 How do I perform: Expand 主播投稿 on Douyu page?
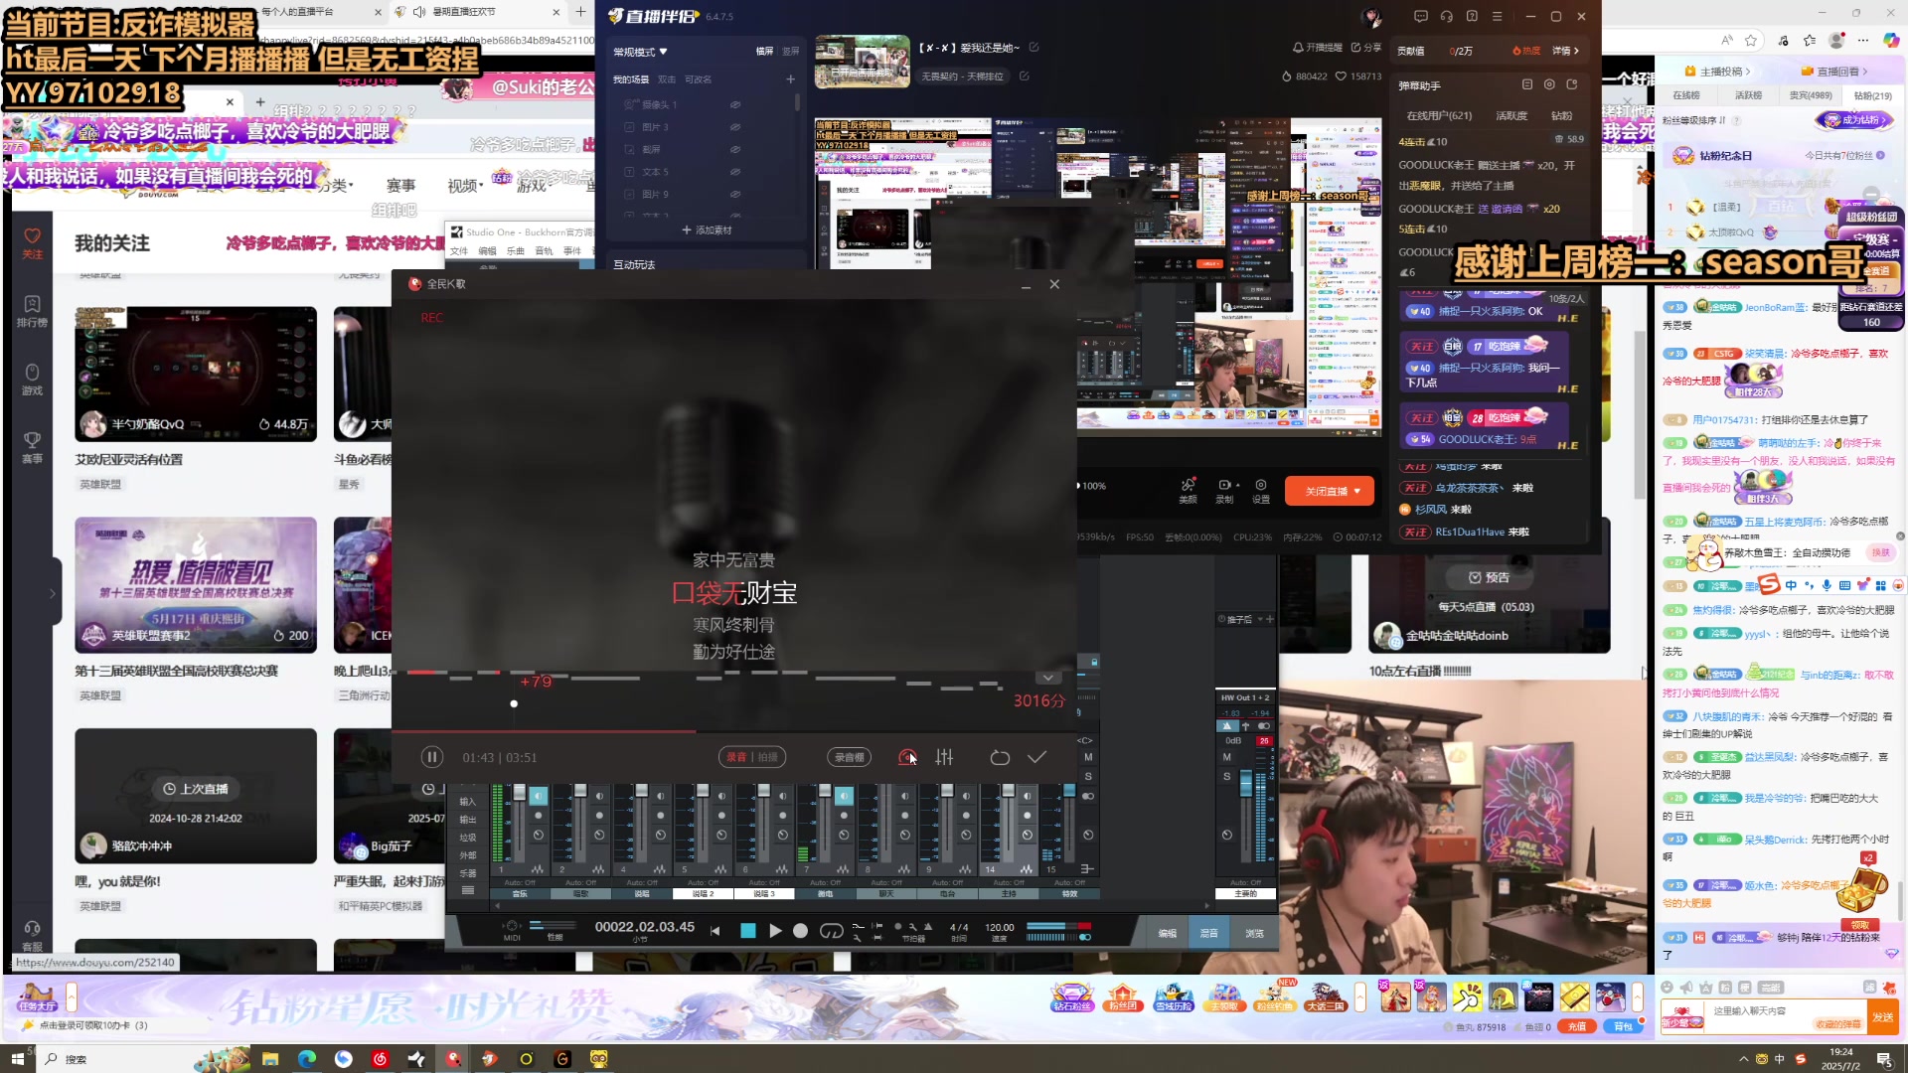[x=1717, y=72]
